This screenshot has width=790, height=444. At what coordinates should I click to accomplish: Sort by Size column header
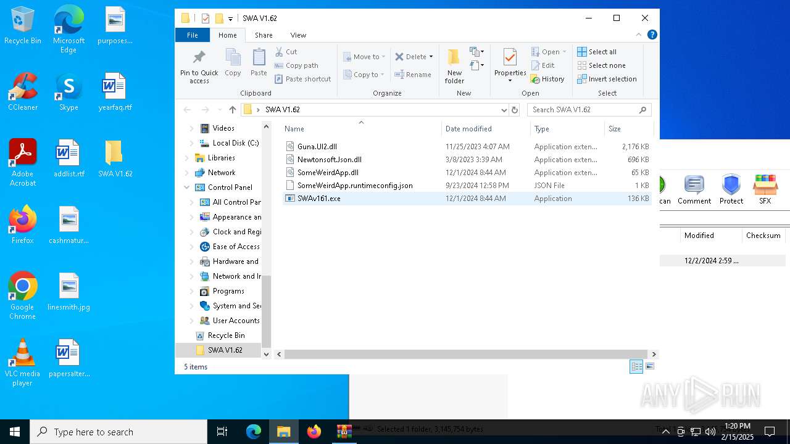[x=628, y=128]
